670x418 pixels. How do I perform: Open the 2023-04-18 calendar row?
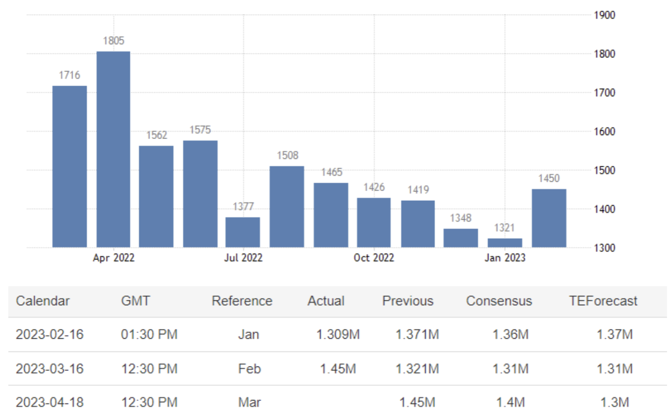pos(50,402)
